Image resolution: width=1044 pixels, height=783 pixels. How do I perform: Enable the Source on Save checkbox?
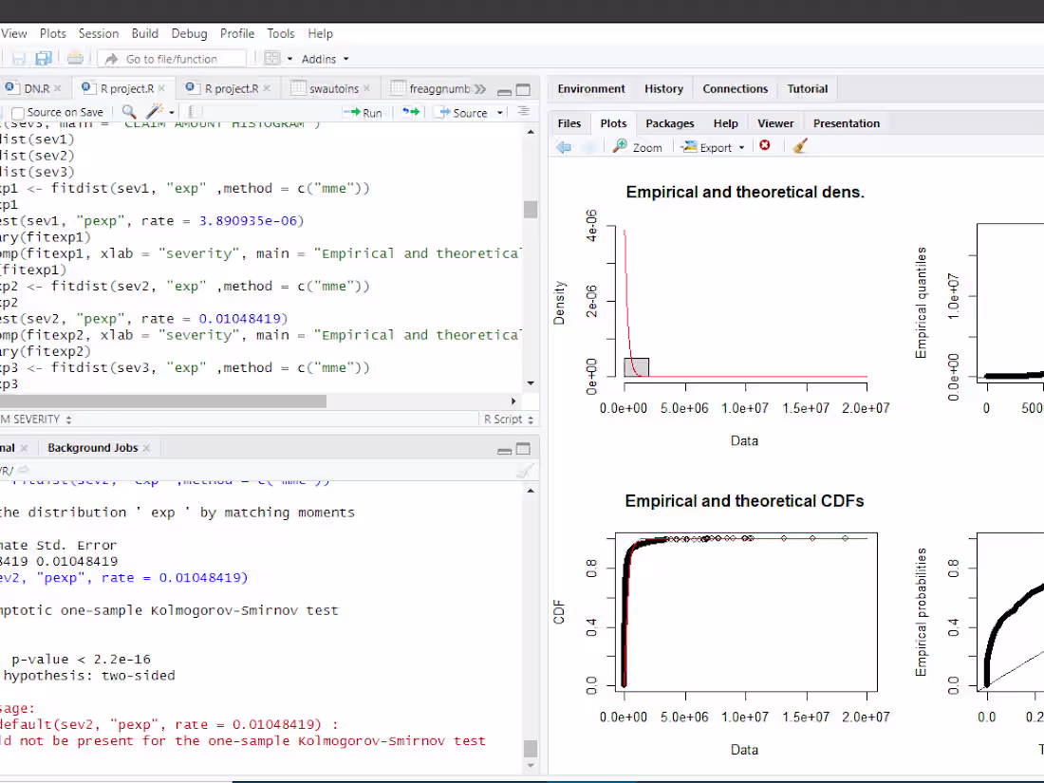pyautogui.click(x=18, y=113)
